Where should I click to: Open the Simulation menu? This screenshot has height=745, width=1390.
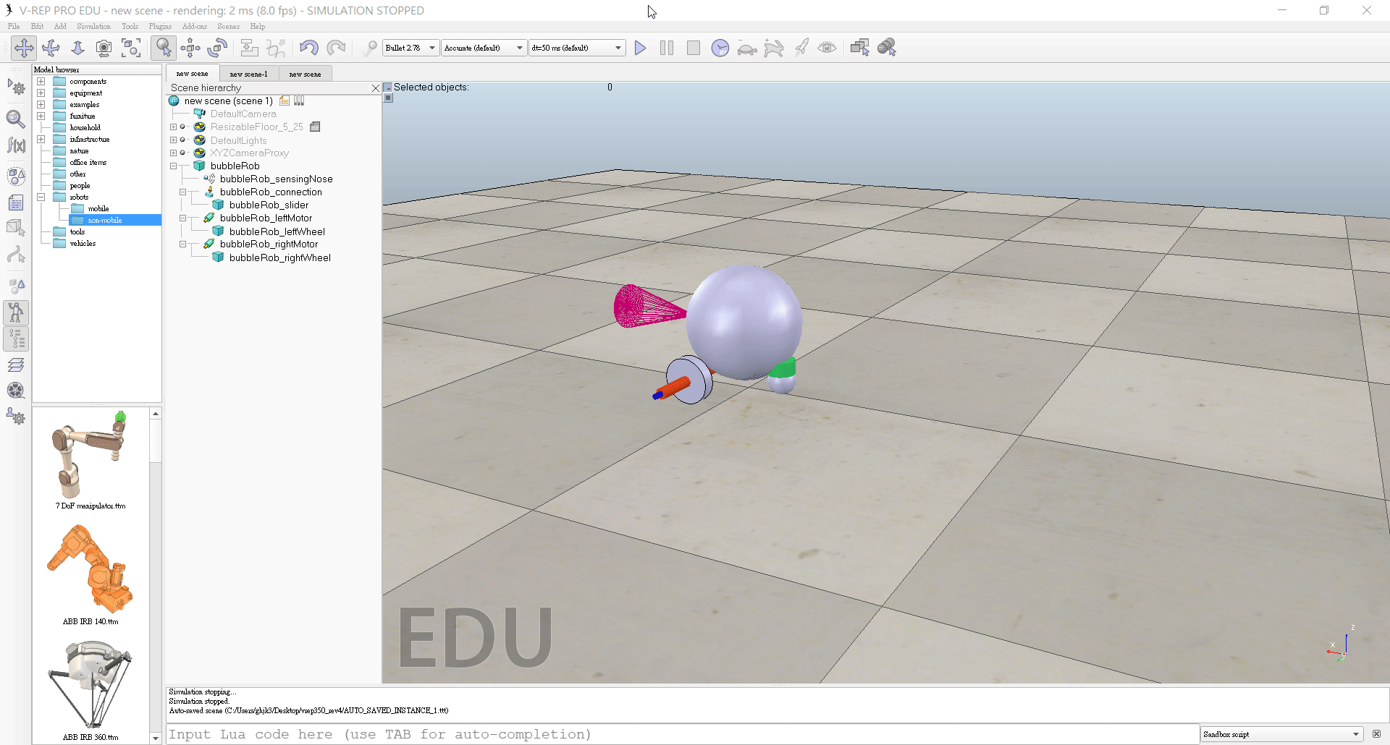93,26
